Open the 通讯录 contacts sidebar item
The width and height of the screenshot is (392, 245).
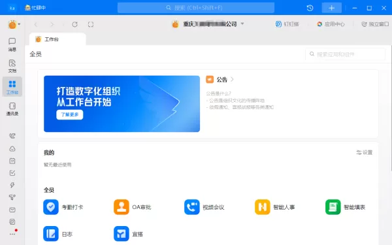(x=12, y=108)
